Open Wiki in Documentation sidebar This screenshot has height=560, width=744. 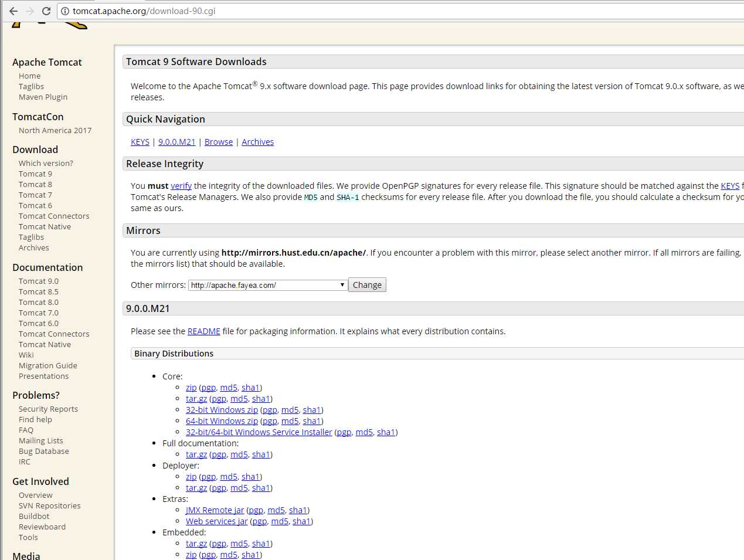pos(26,355)
